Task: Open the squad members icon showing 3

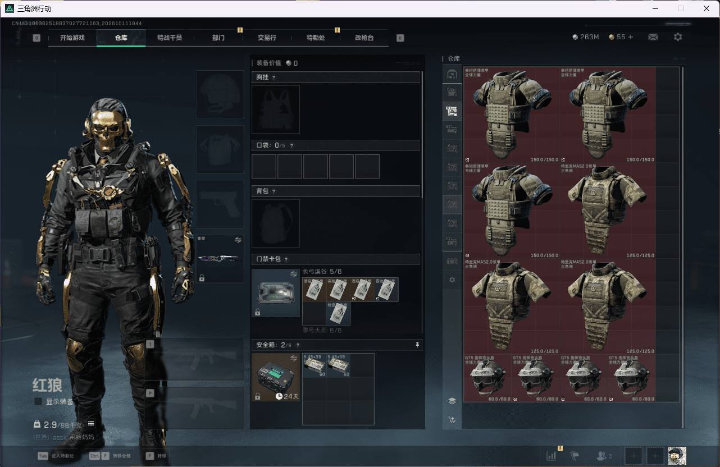Action: [604, 456]
